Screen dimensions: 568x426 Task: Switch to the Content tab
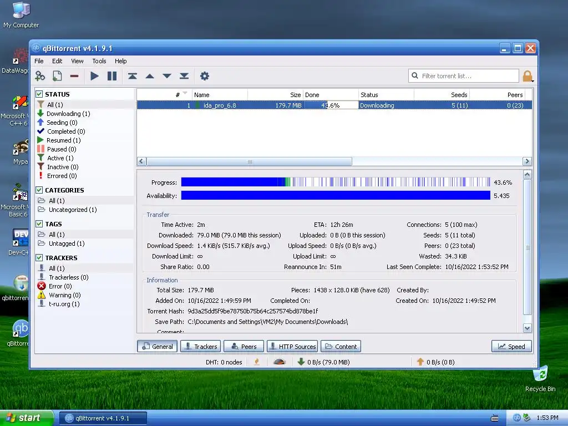tap(341, 346)
